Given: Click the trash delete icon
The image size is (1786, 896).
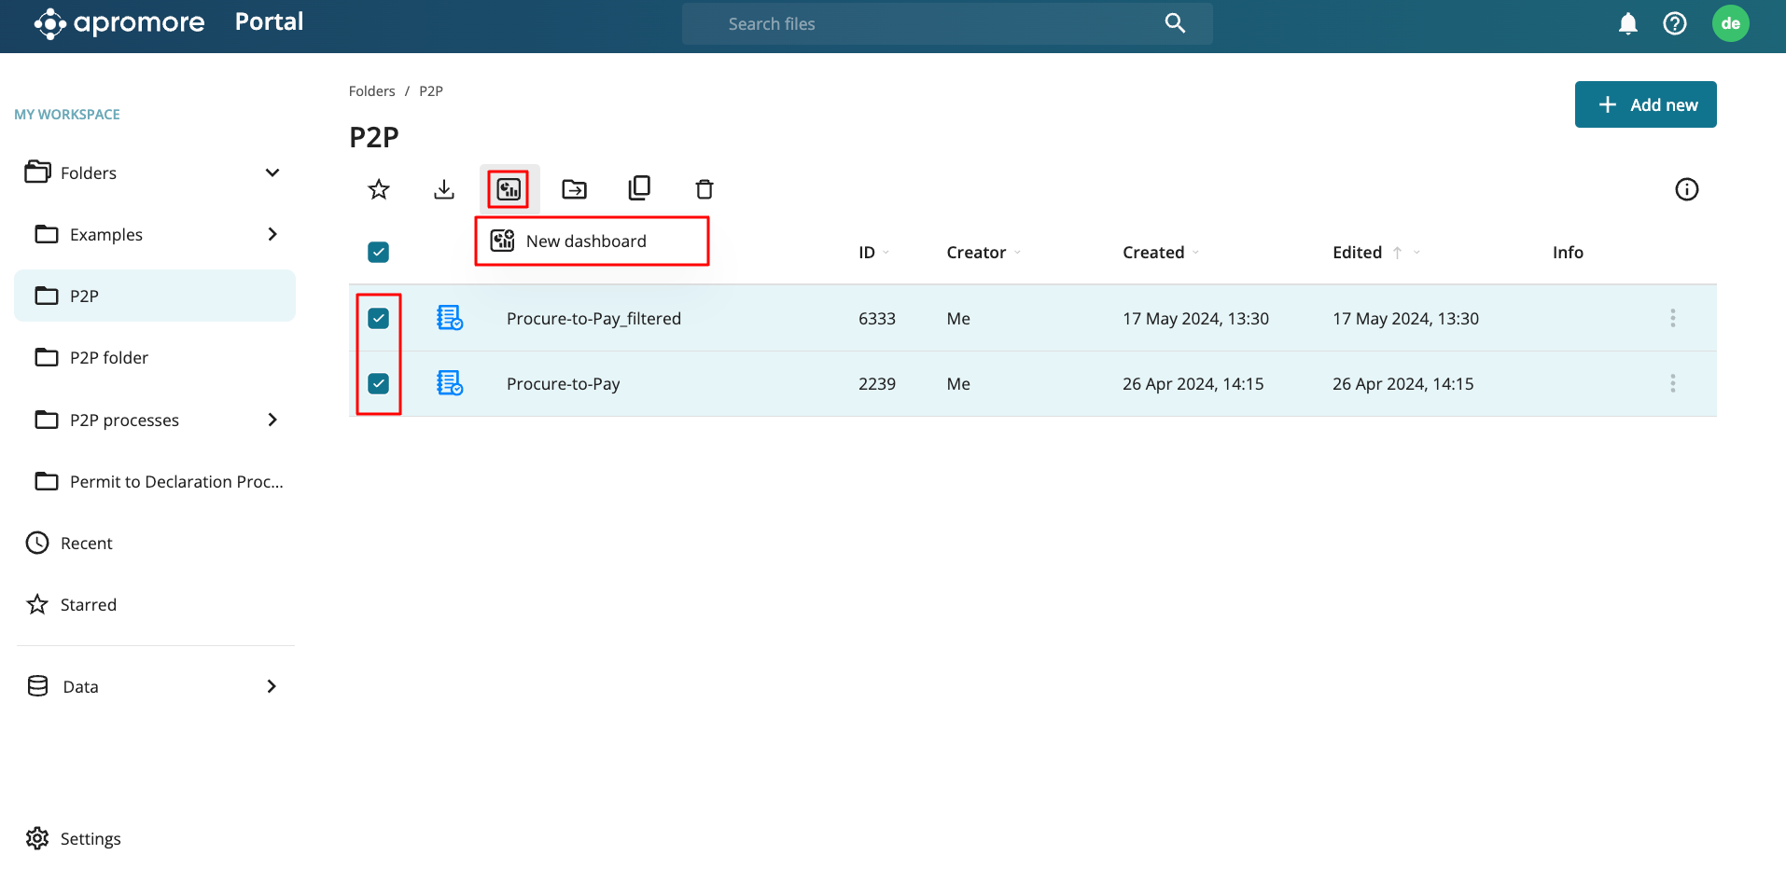Looking at the screenshot, I should pyautogui.click(x=705, y=189).
